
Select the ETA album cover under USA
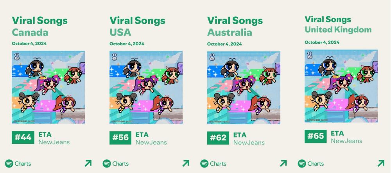click(146, 87)
